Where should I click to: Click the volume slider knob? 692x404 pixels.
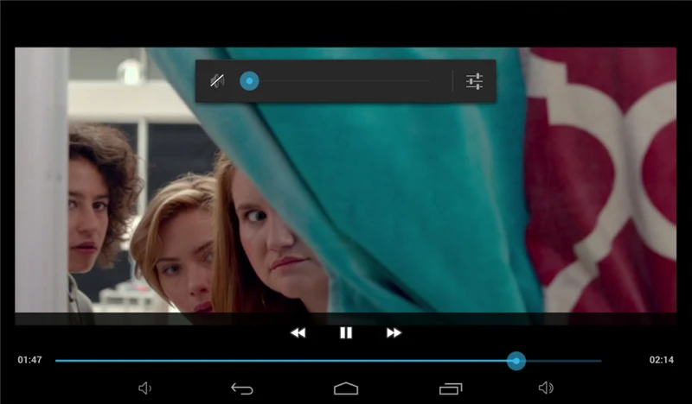tap(249, 81)
